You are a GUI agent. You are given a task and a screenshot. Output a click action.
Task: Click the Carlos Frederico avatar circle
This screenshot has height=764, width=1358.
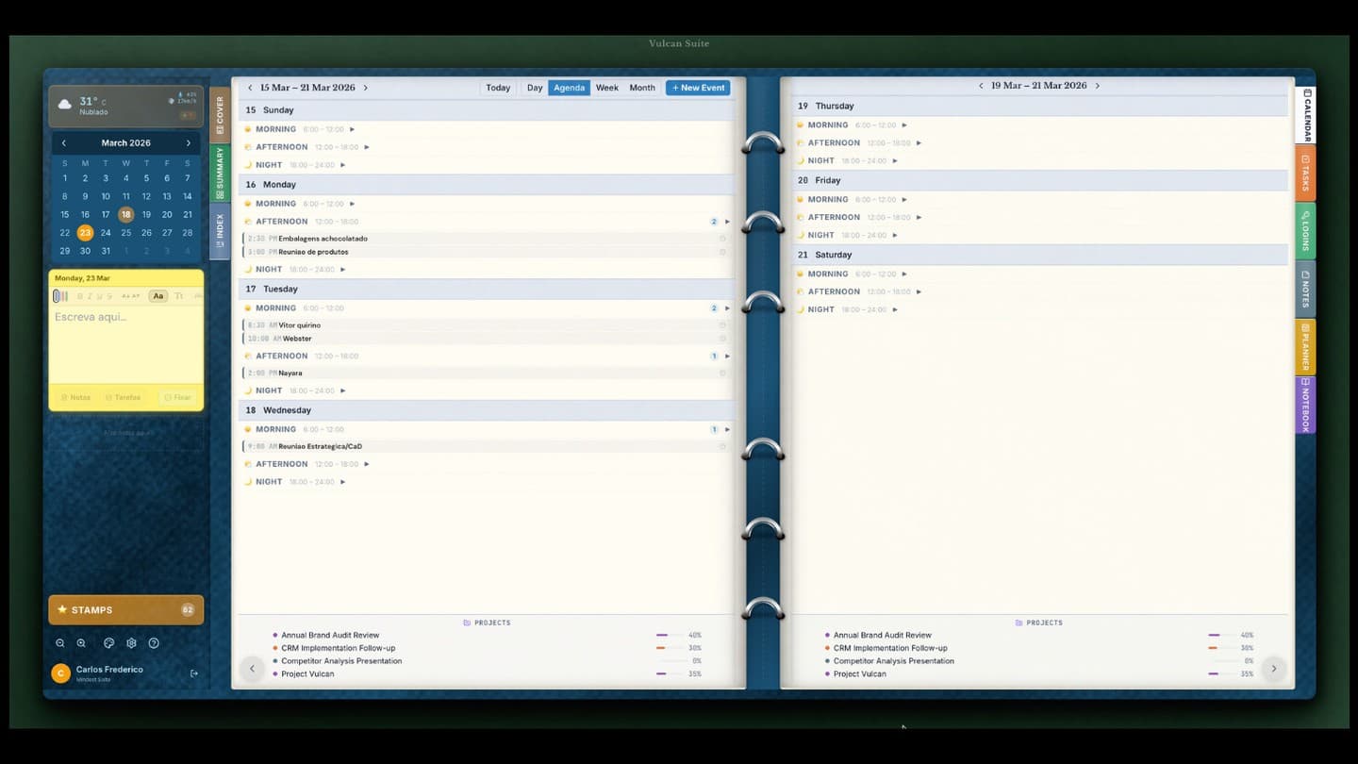(x=60, y=673)
